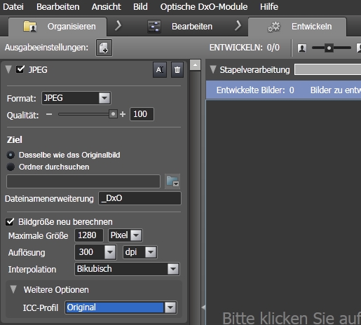Rename the JPEG output setting
The height and width of the screenshot is (325, 361).
pyautogui.click(x=160, y=69)
